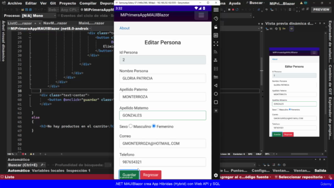Stop debugging with the red square
Viewport: 334px width, 188px height.
click(233, 9)
